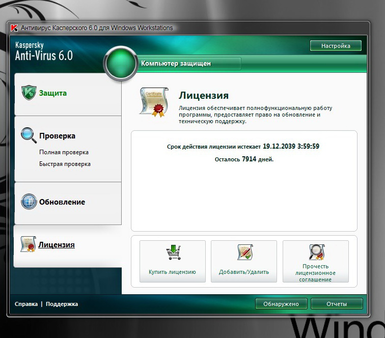Switch to the Обновление section
Image resolution: width=385 pixels, height=338 pixels.
click(62, 202)
